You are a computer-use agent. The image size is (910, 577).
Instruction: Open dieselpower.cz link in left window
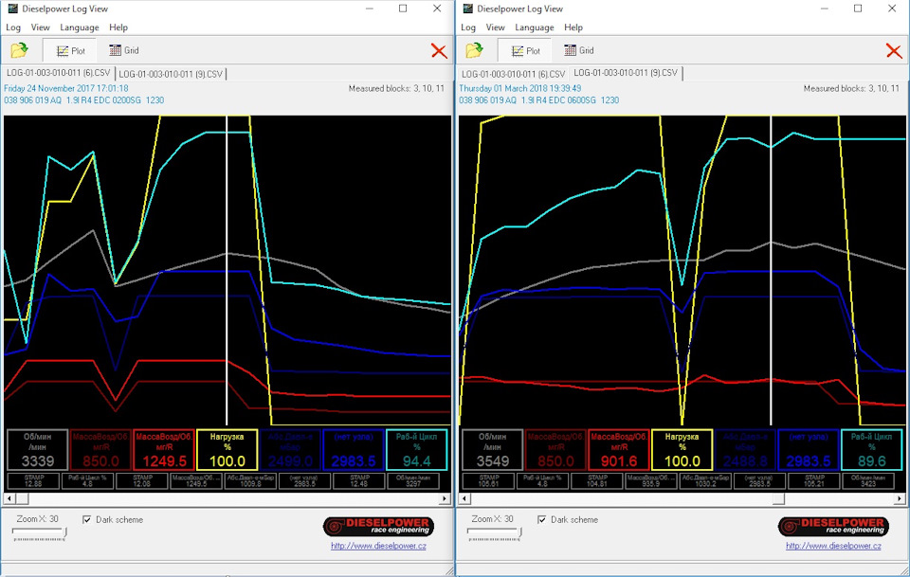[378, 546]
